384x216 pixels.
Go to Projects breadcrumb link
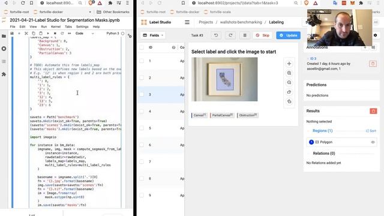(x=206, y=22)
